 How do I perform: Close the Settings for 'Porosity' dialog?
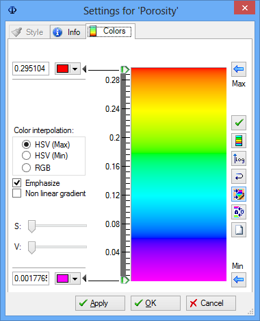point(245,8)
